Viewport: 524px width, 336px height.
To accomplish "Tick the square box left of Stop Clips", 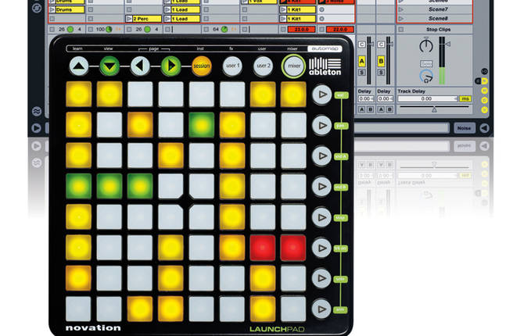I will [401, 30].
